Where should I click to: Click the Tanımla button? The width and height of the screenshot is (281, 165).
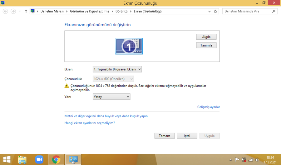click(x=206, y=45)
